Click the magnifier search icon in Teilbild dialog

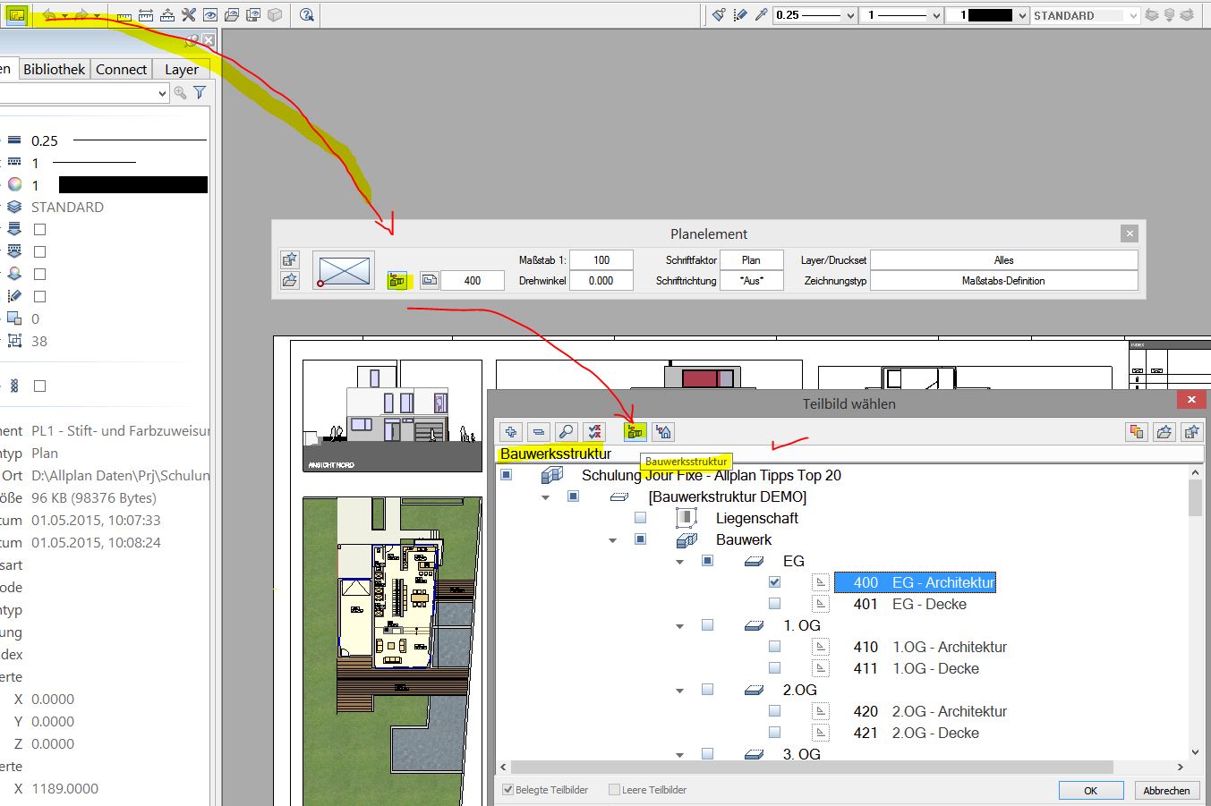566,432
